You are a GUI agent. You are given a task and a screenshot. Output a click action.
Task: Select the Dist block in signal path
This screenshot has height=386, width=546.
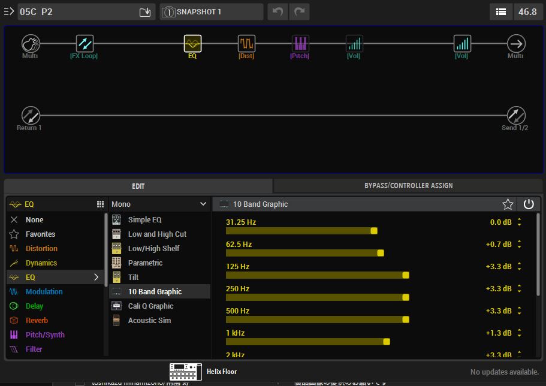(246, 44)
